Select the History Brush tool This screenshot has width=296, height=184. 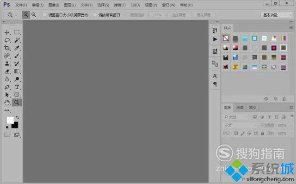pos(17,63)
